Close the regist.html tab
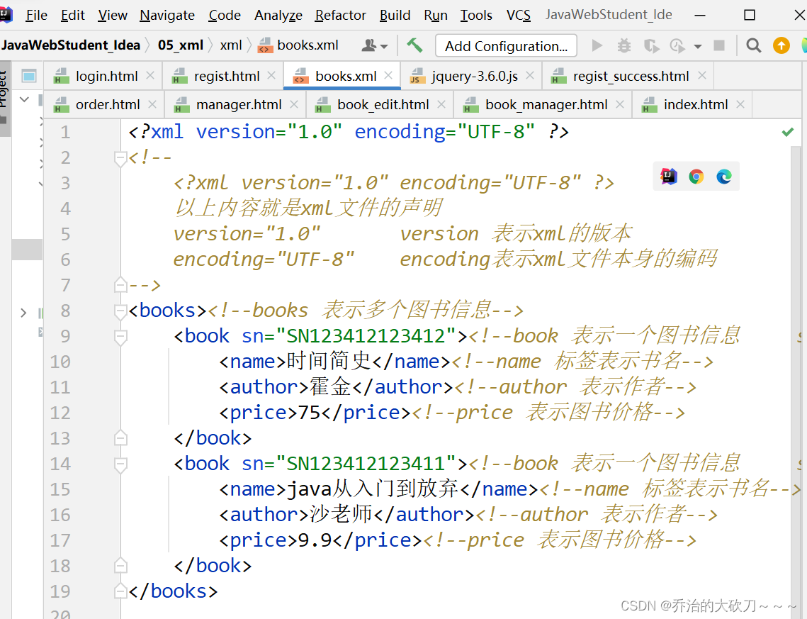 pos(272,76)
